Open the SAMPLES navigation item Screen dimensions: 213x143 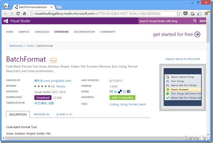(x=24, y=32)
